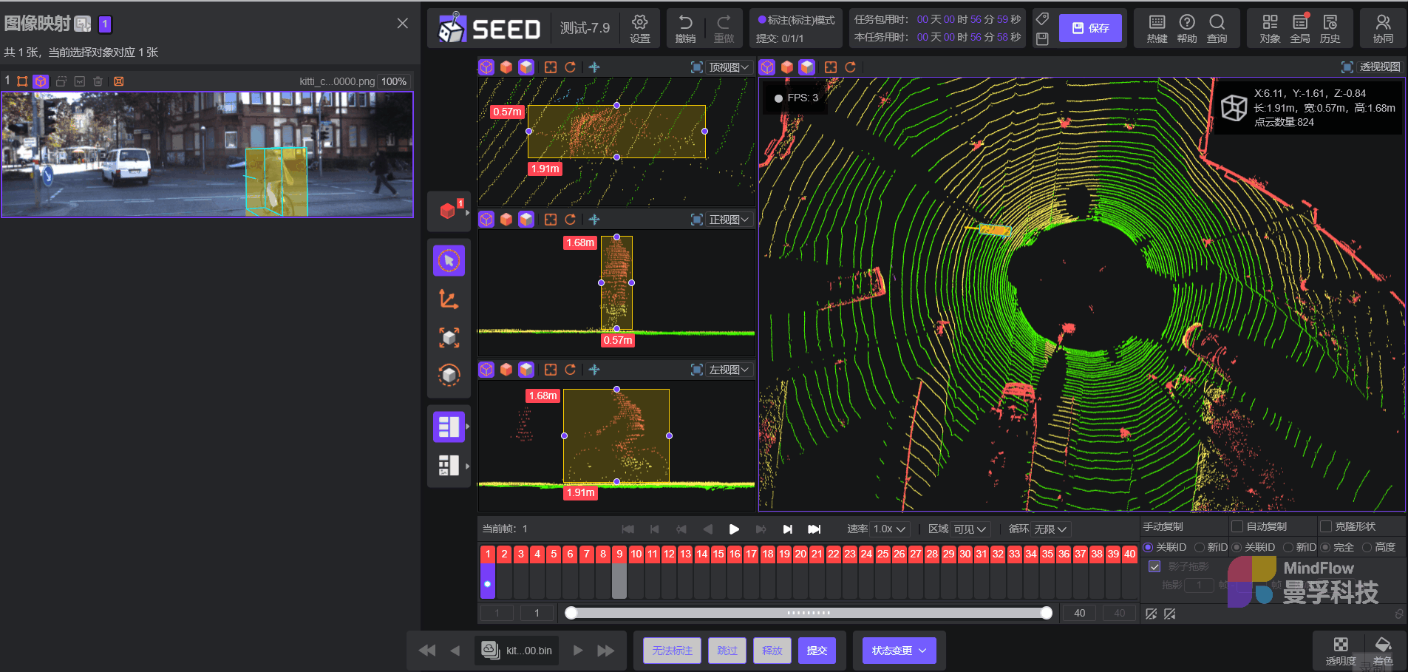Open the 透明度 transparency control

1341,651
